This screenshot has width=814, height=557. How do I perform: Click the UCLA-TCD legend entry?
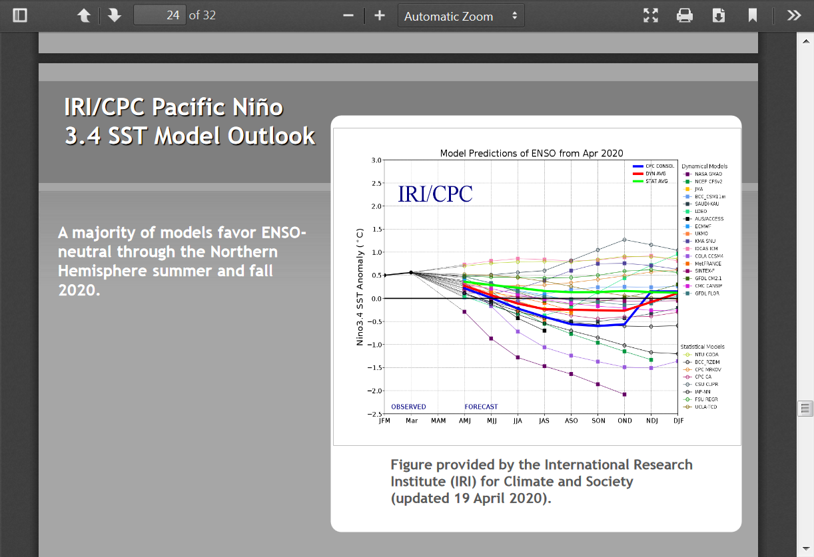coord(701,407)
